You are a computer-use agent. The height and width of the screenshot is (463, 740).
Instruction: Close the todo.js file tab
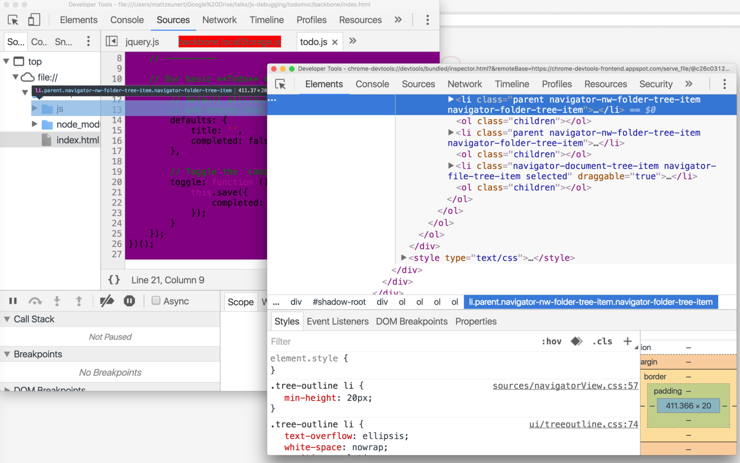tap(335, 42)
